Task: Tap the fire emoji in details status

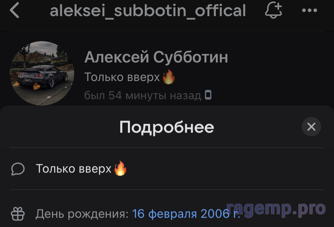Action: click(120, 168)
